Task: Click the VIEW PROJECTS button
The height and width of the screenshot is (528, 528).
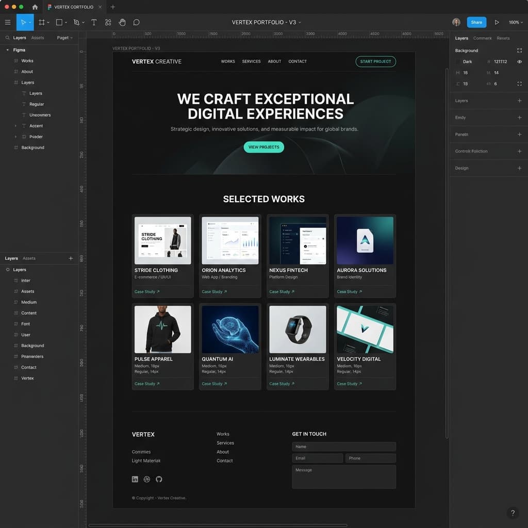Action: (263, 147)
